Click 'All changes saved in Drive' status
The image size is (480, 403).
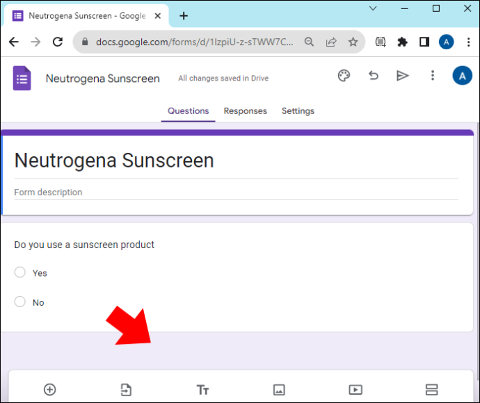click(223, 79)
